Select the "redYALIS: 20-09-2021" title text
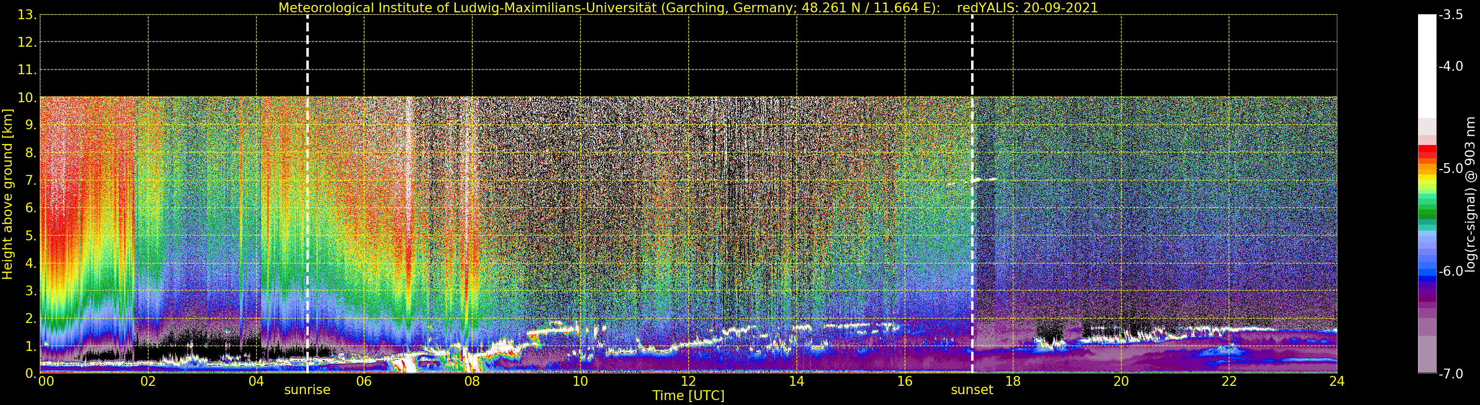This screenshot has height=405, width=1480. [1027, 8]
